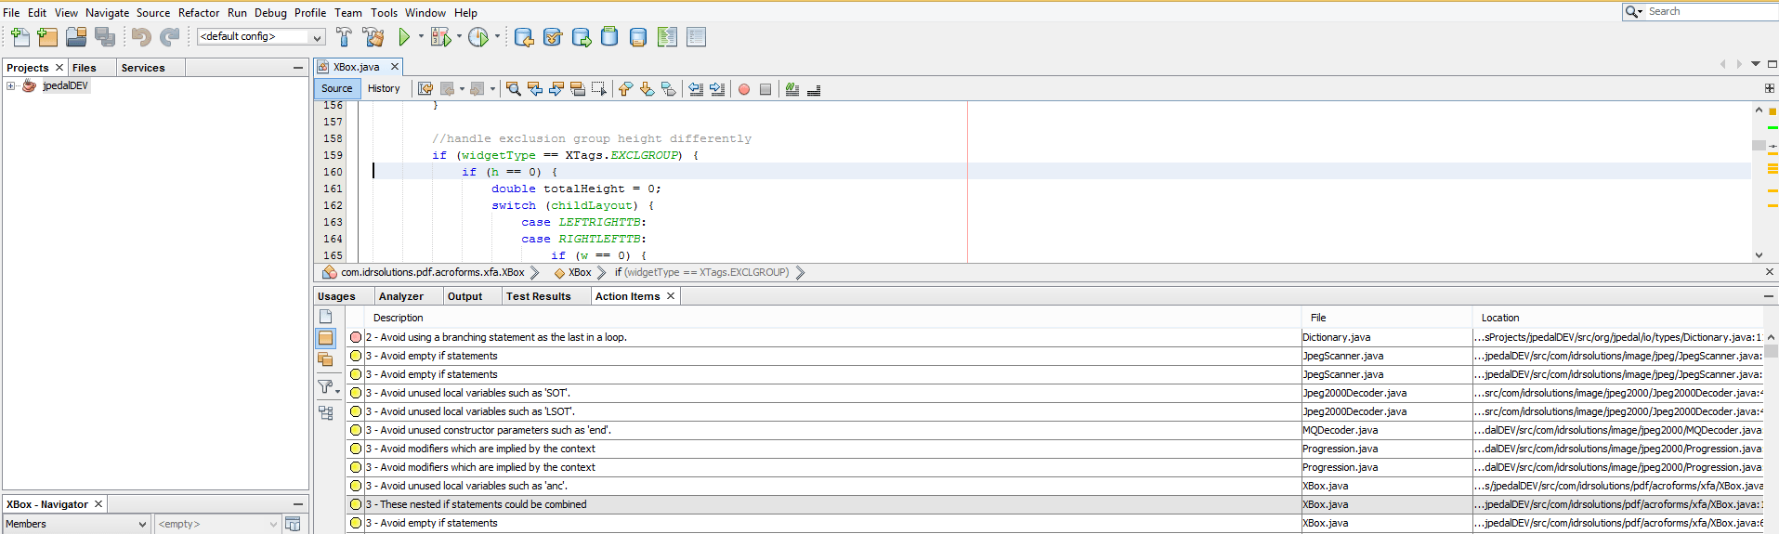This screenshot has height=534, width=1779.
Task: Switch to the Test Results tab
Action: tap(539, 296)
